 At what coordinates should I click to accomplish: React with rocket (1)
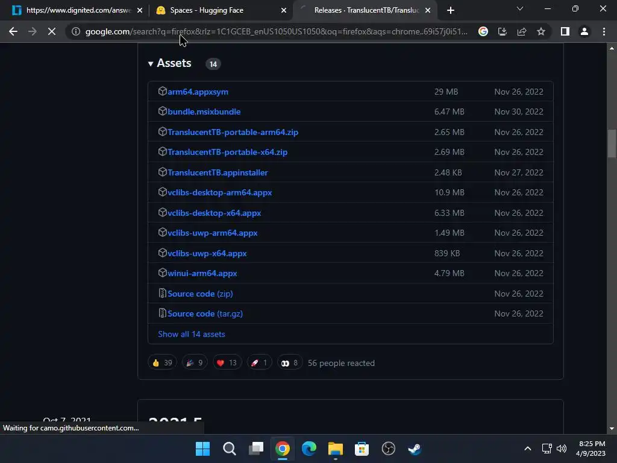pyautogui.click(x=259, y=362)
